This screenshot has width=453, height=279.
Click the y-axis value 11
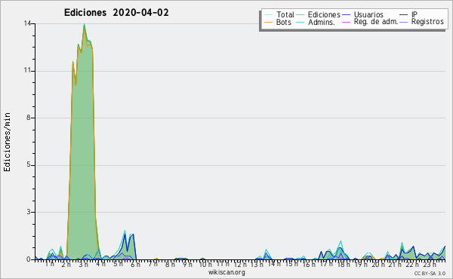(x=27, y=71)
